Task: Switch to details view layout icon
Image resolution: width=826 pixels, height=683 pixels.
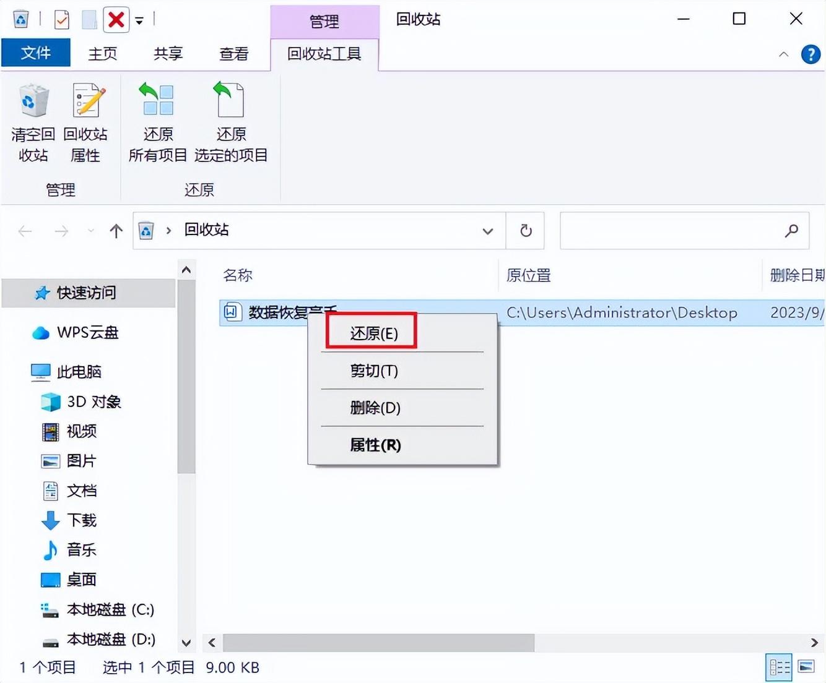Action: pyautogui.click(x=780, y=667)
